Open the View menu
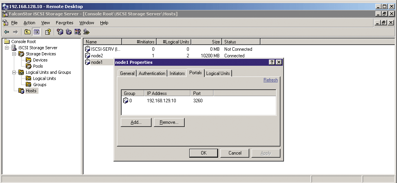The height and width of the screenshot is (183, 397). pos(45,23)
